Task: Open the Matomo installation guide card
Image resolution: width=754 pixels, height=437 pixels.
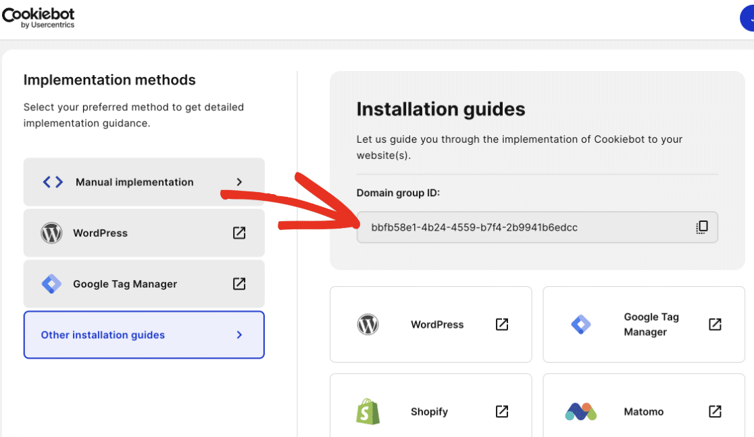Action: point(644,406)
